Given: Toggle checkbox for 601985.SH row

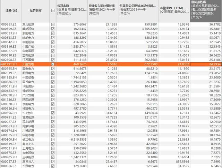Looking at the screenshot, I should [53, 77].
